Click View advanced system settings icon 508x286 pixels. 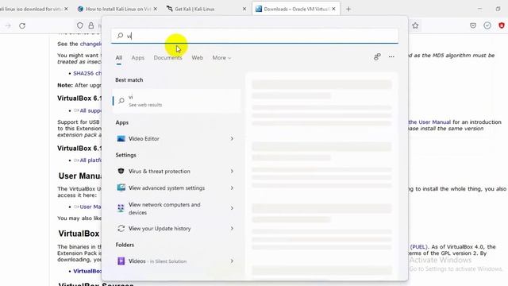click(x=121, y=187)
